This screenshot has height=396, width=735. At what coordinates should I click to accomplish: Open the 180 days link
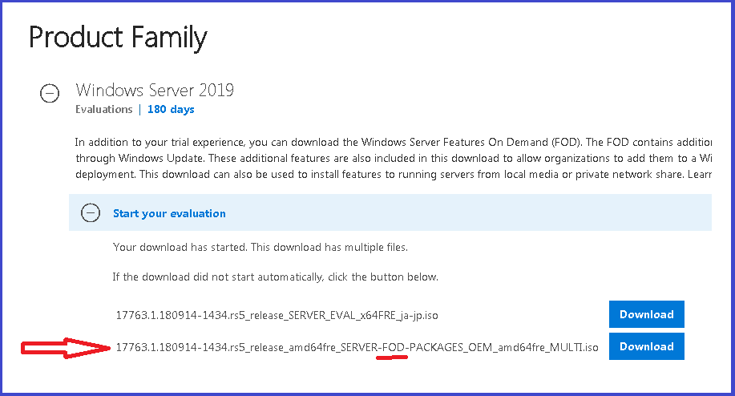[x=171, y=110]
